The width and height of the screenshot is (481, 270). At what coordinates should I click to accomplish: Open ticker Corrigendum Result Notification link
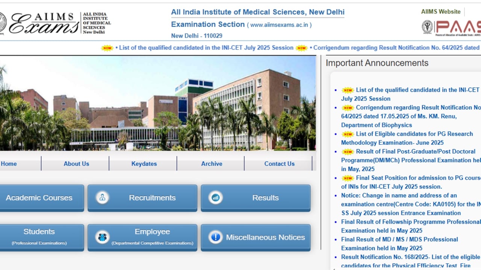click(396, 48)
